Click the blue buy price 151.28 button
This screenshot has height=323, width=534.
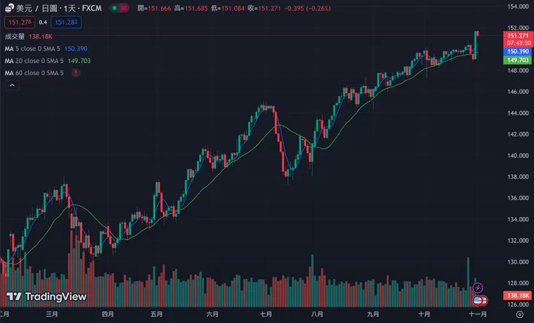point(65,22)
